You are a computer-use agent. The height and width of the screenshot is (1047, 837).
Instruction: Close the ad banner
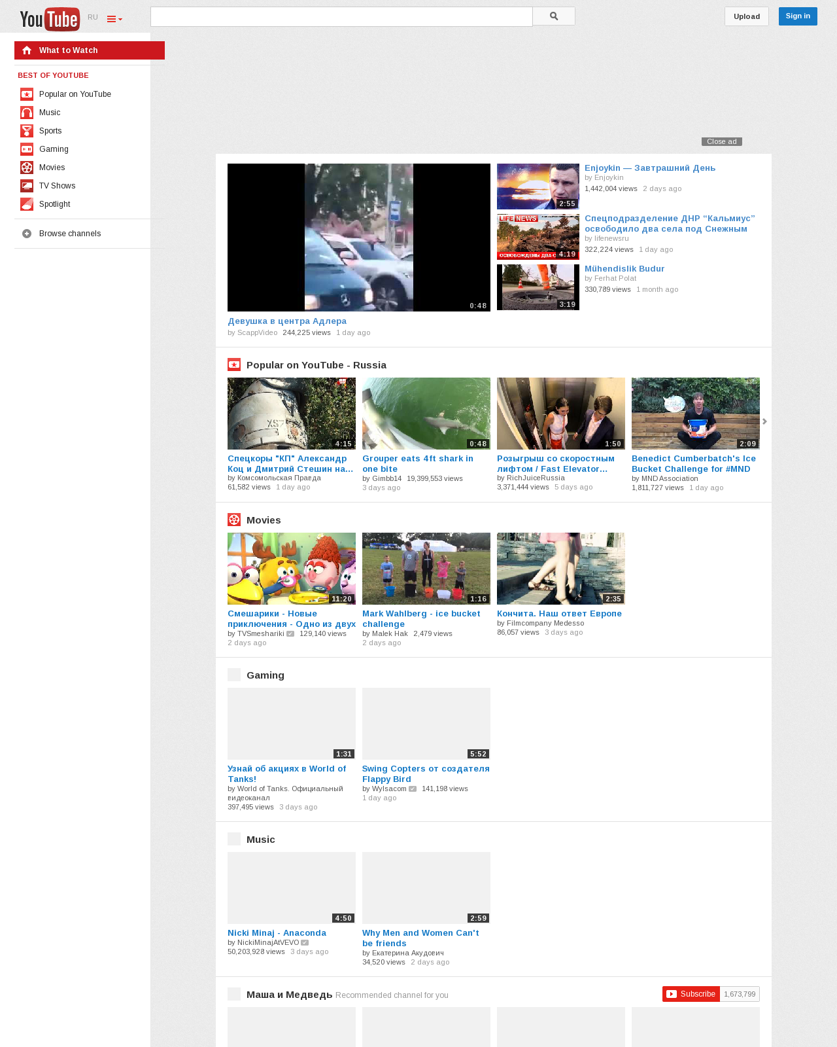pyautogui.click(x=722, y=141)
